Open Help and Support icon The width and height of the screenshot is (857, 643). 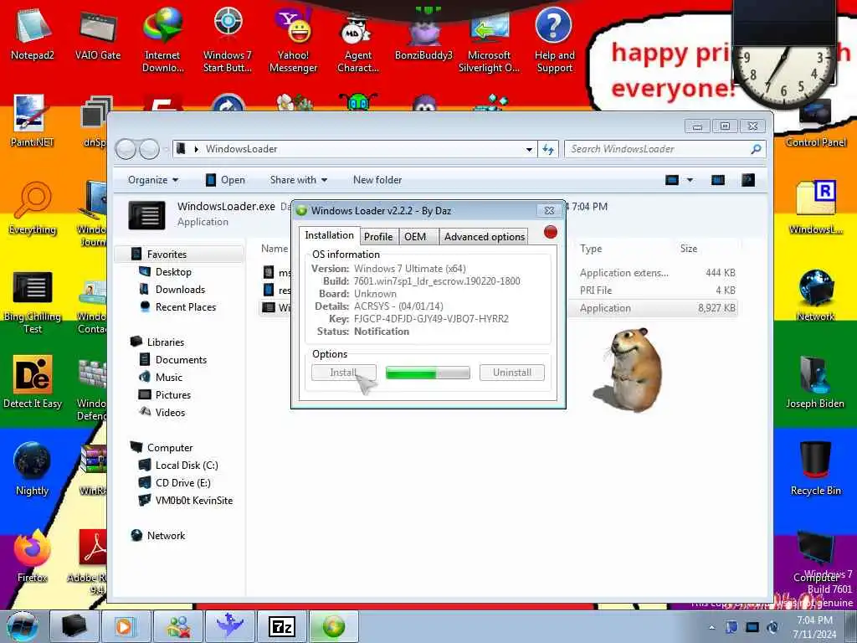point(554,39)
